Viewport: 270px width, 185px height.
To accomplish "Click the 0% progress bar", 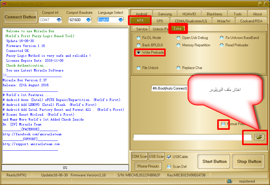I will [x=65, y=168].
